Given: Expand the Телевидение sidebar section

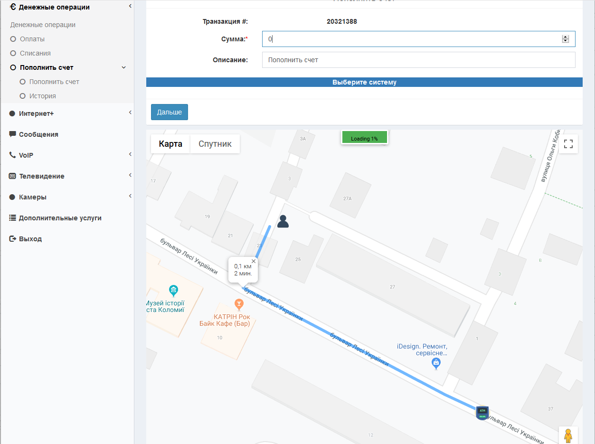Looking at the screenshot, I should [x=41, y=176].
